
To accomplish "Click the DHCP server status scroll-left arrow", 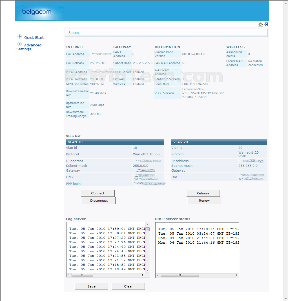I will coord(158,275).
